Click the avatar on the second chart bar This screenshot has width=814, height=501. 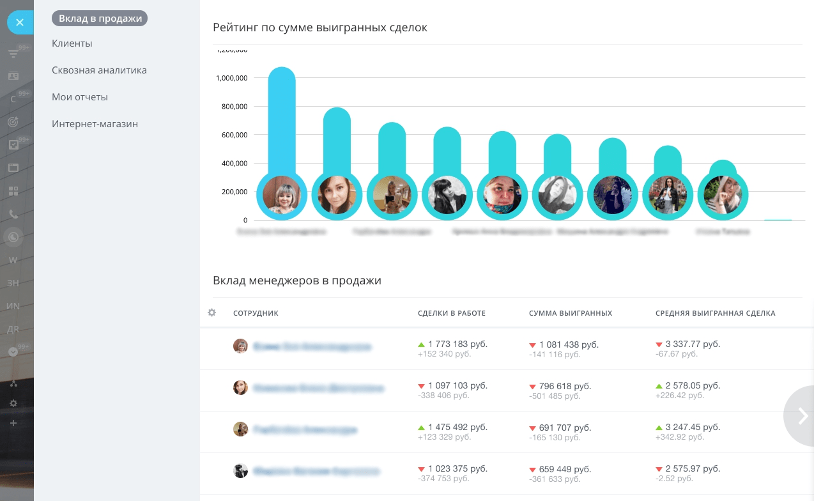337,195
